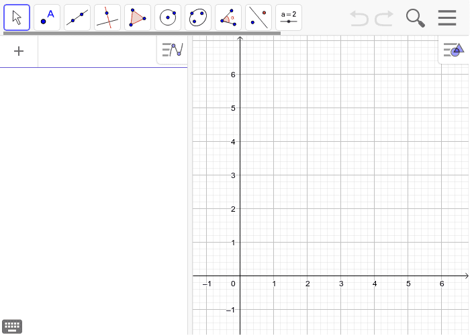Open the search magnifier

(416, 18)
